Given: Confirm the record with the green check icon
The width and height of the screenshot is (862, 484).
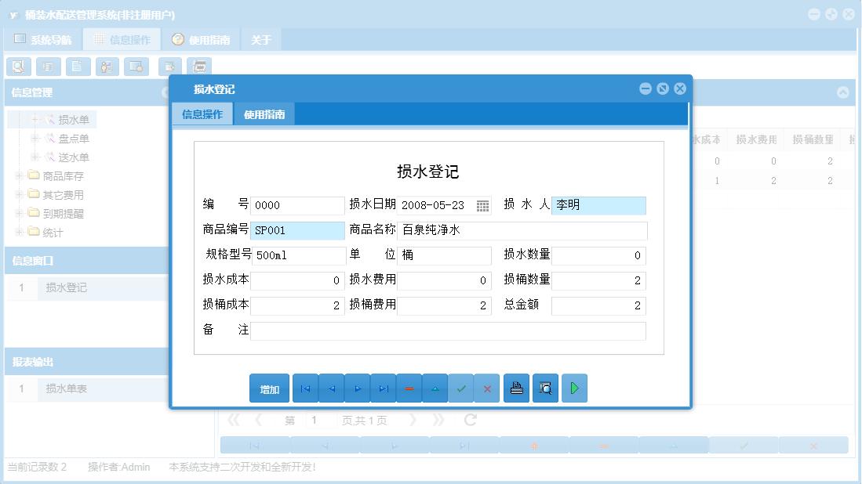Looking at the screenshot, I should [x=461, y=388].
